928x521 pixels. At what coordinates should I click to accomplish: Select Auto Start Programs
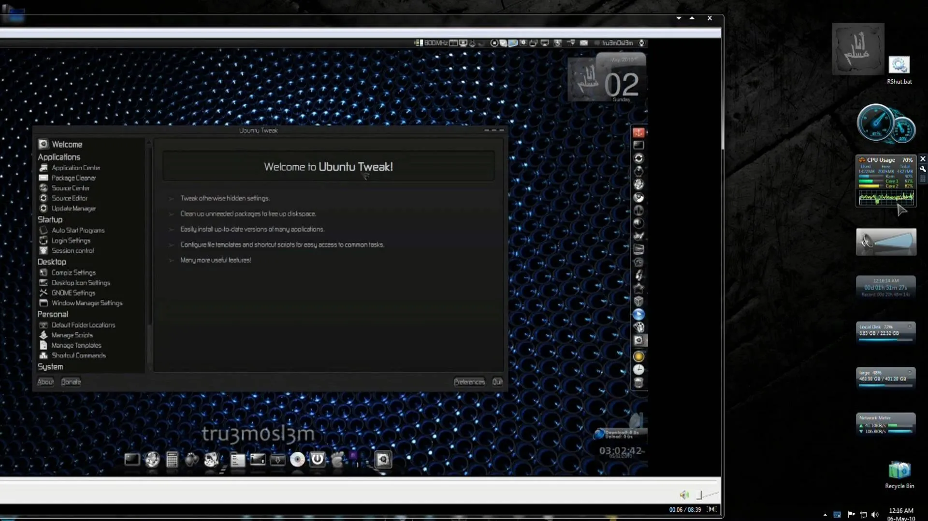72,230
